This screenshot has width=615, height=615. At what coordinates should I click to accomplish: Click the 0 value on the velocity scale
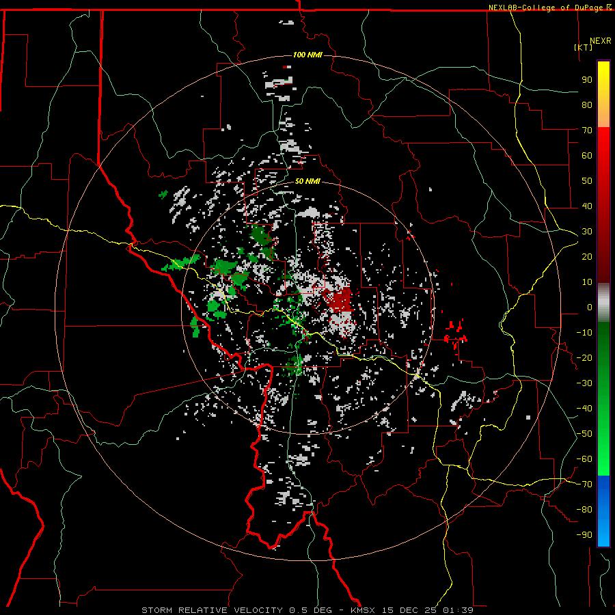(x=590, y=307)
